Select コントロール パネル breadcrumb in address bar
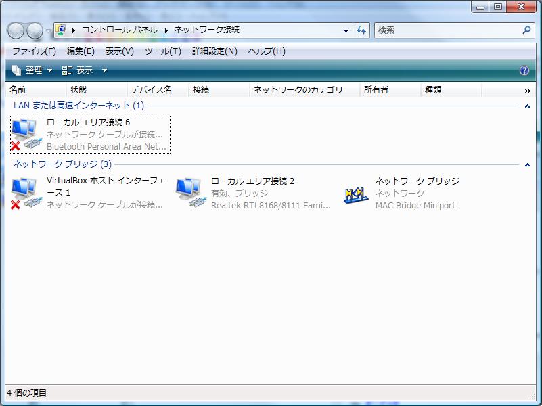Image resolution: width=542 pixels, height=406 pixels. (120, 30)
